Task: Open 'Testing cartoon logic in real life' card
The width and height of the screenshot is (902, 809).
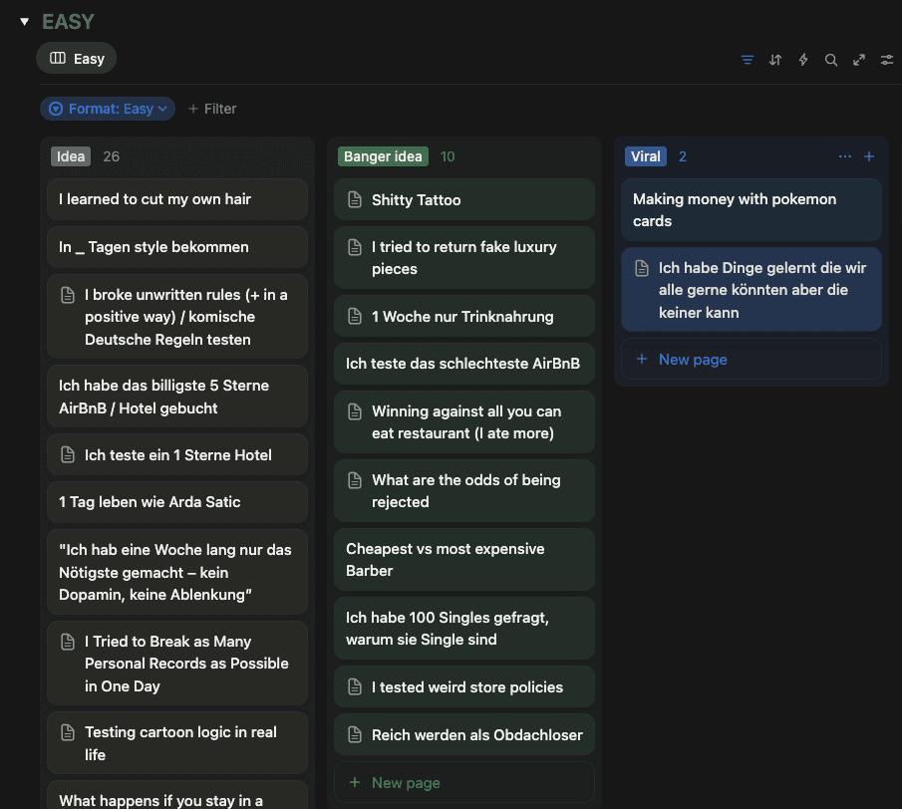Action: tap(177, 743)
